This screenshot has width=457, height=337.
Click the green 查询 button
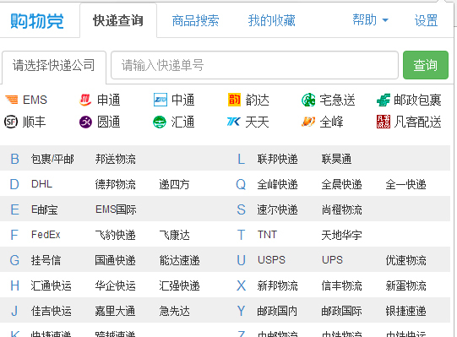[x=426, y=65]
